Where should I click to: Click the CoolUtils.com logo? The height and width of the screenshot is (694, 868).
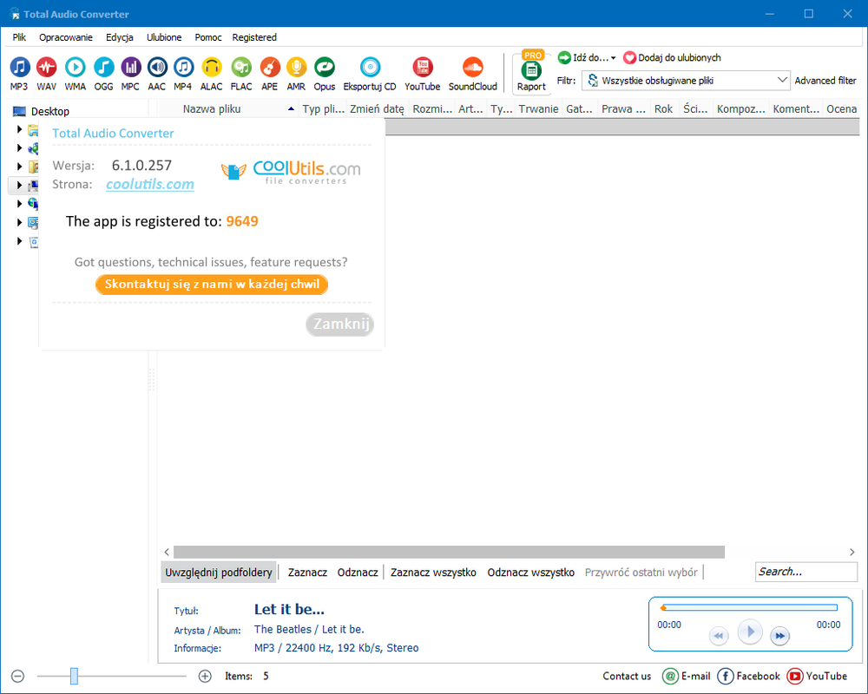pyautogui.click(x=291, y=171)
